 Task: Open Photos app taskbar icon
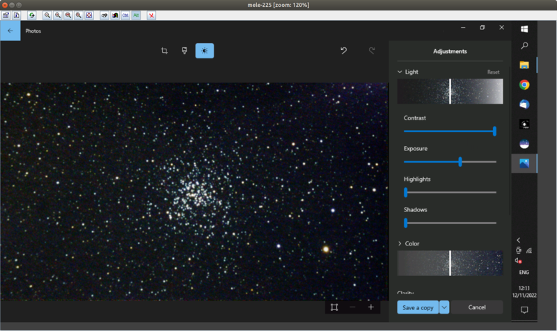point(524,163)
